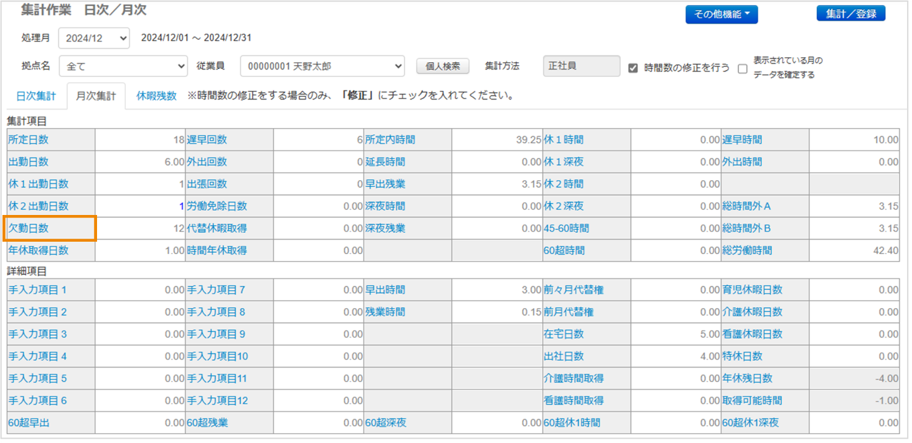Click the 所定内時間 value field showing 39.25

497,140
